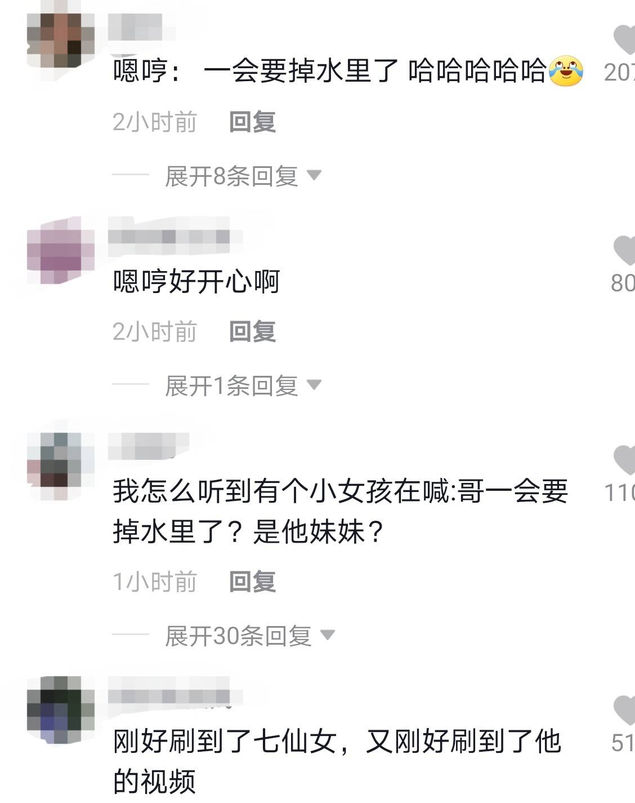Open the first commenter's pixelated avatar

(61, 41)
